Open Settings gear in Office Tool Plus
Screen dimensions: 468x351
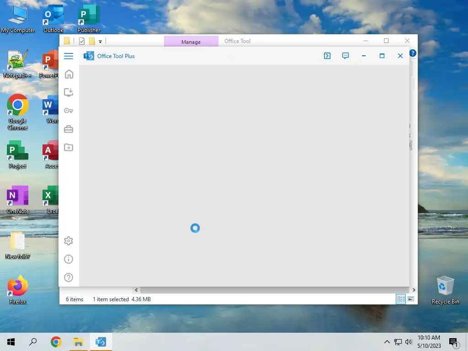coord(69,241)
